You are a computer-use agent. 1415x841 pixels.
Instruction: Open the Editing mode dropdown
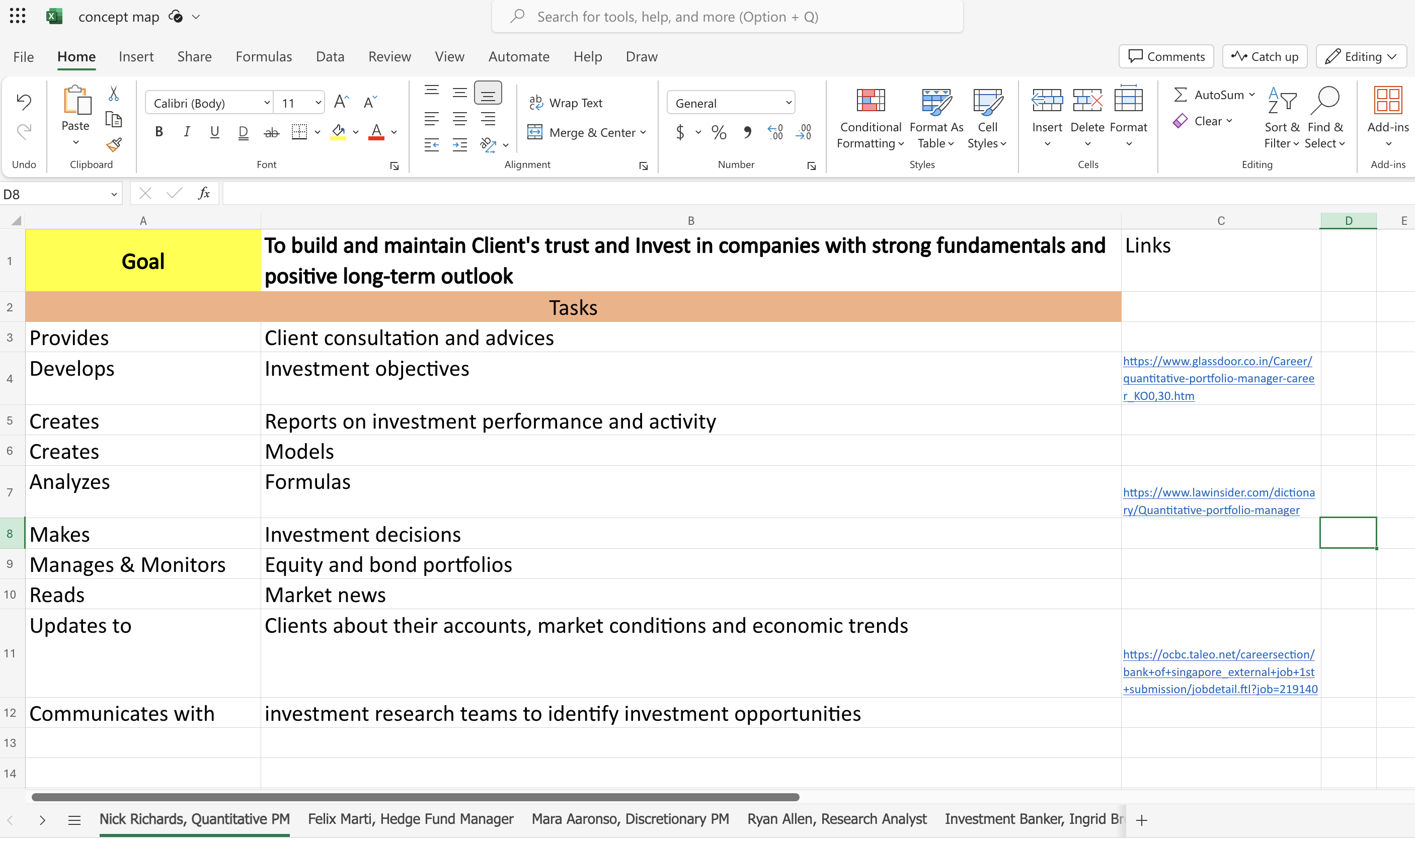coord(1361,56)
